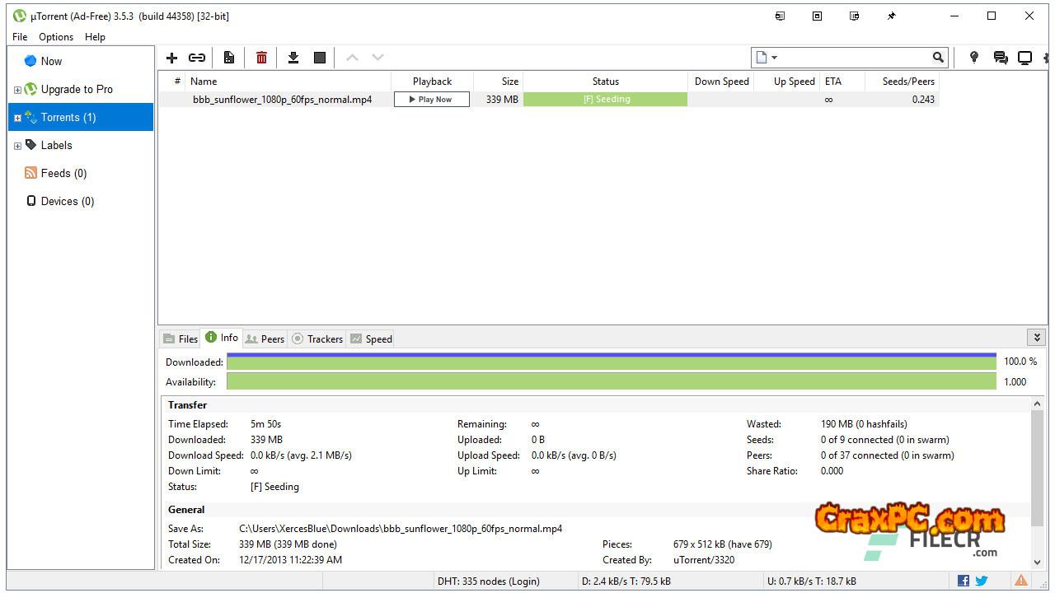The width and height of the screenshot is (1055, 593).
Task: Click the Create New Torrent icon
Action: pos(229,58)
